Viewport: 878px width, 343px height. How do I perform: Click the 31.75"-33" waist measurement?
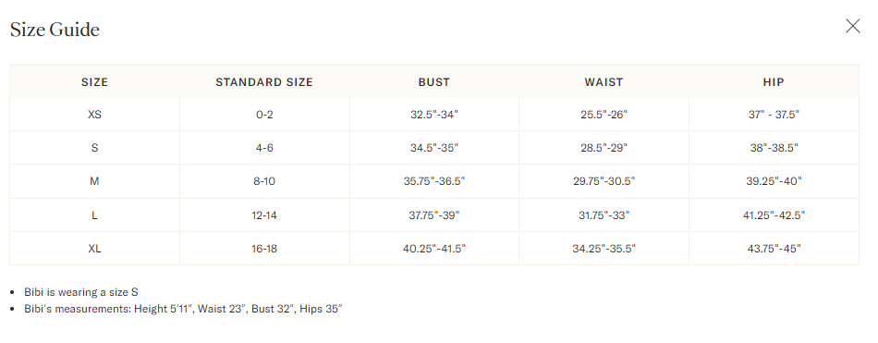(604, 214)
